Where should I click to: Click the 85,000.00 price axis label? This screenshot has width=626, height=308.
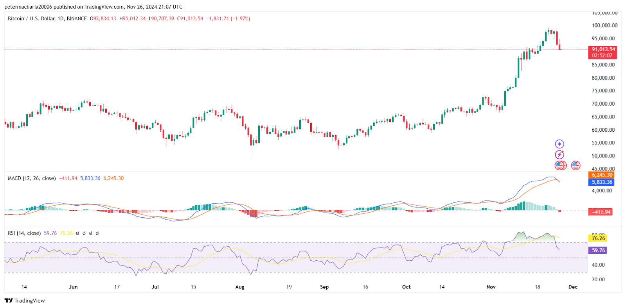[603, 65]
